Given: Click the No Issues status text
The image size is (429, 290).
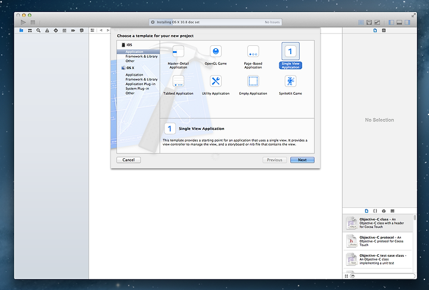Looking at the screenshot, I should [272, 22].
